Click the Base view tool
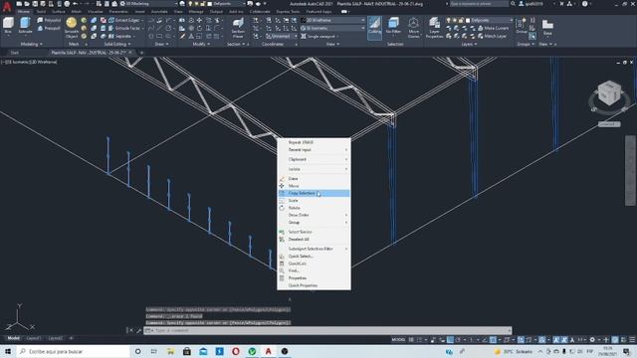637x358 pixels. coord(547,27)
